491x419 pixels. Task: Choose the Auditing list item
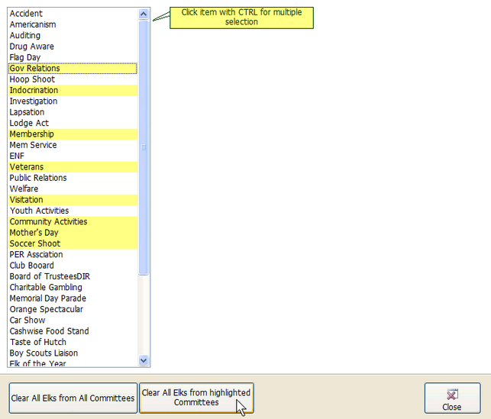click(x=25, y=36)
